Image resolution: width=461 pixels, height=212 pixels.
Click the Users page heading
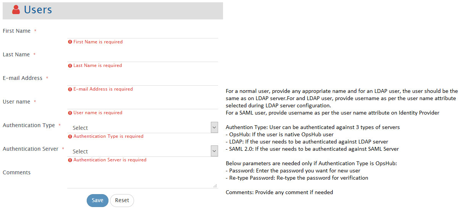click(x=38, y=10)
